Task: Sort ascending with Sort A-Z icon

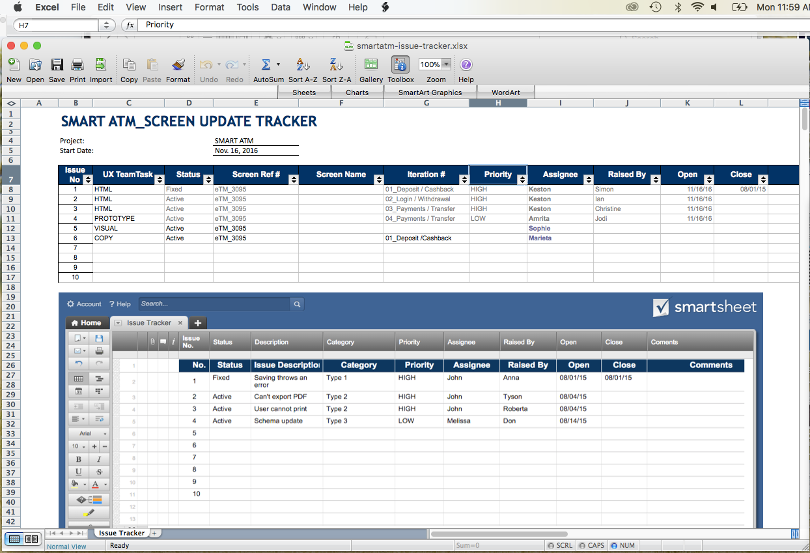Action: [303, 64]
